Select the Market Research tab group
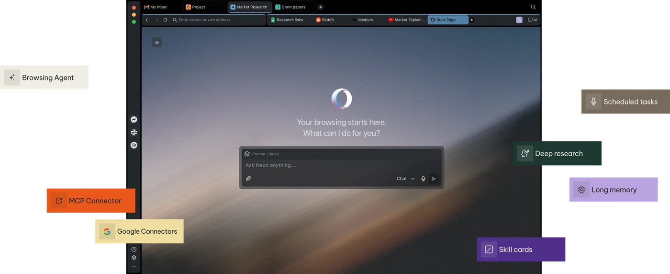 tap(249, 7)
